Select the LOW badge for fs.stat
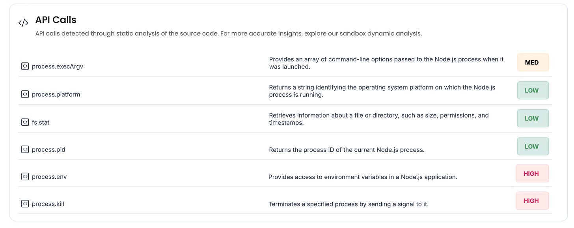Image resolution: width=574 pixels, height=228 pixels. point(533,118)
